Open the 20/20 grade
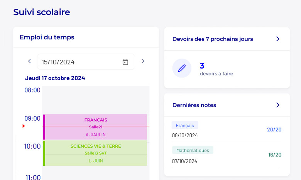This screenshot has width=301, height=180. [x=274, y=130]
